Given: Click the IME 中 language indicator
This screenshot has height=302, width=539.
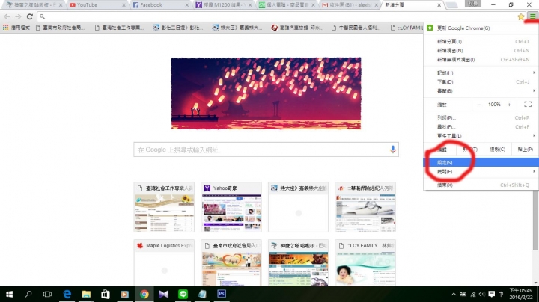Looking at the screenshot, I should tap(501, 294).
